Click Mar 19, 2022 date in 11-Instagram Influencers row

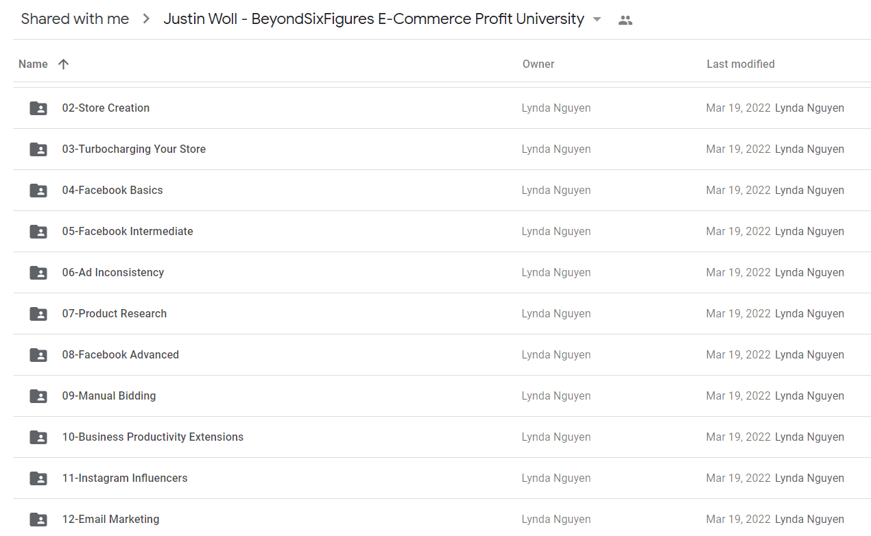[739, 478]
